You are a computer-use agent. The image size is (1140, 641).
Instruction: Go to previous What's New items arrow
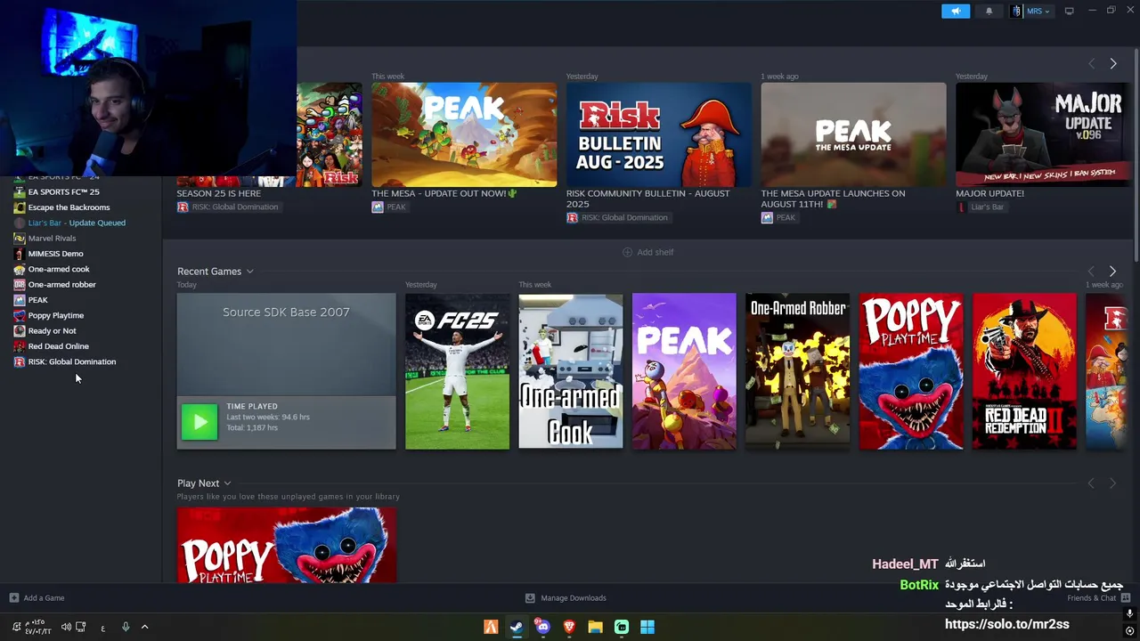point(1091,63)
